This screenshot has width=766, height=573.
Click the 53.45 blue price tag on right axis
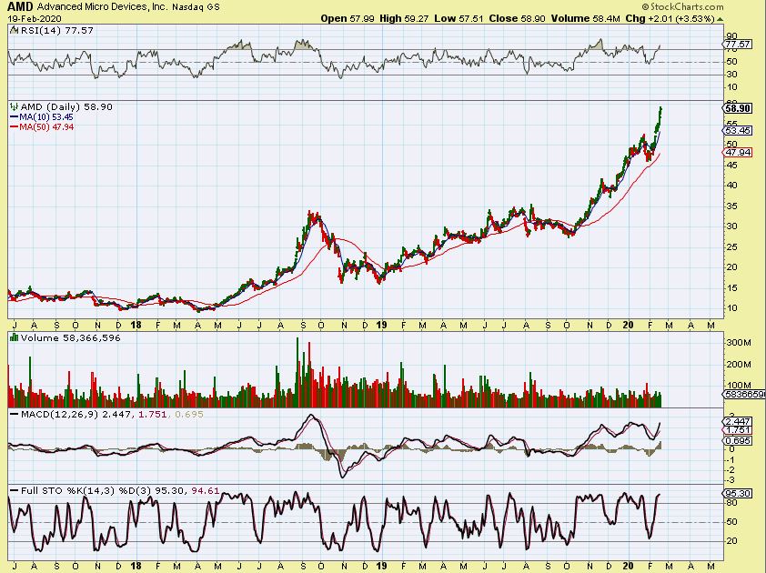[x=738, y=130]
